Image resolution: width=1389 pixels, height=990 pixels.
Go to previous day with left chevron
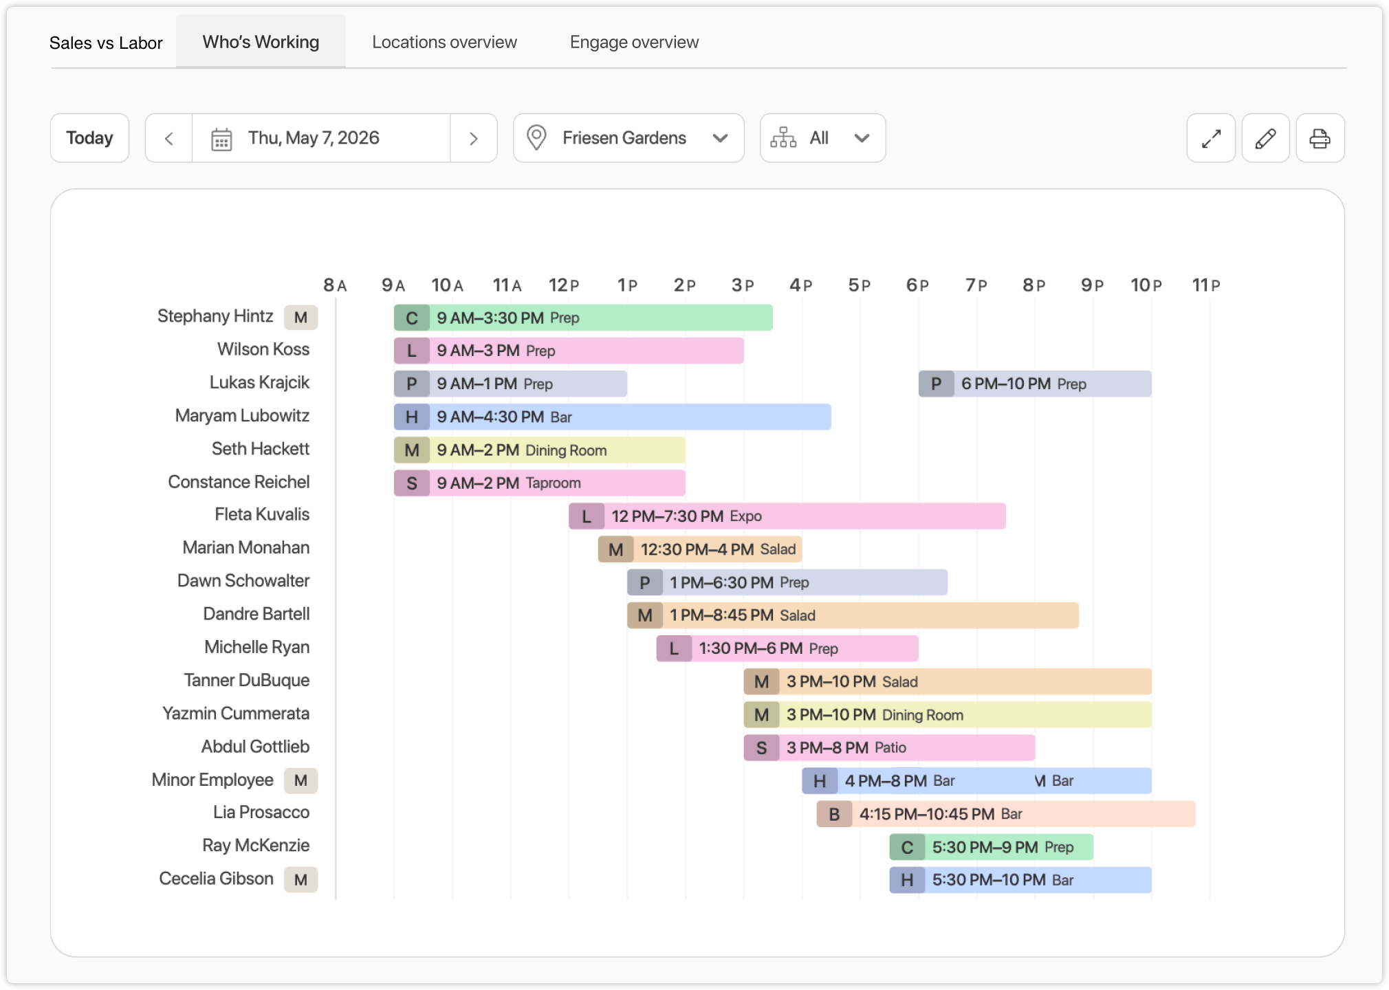tap(169, 138)
